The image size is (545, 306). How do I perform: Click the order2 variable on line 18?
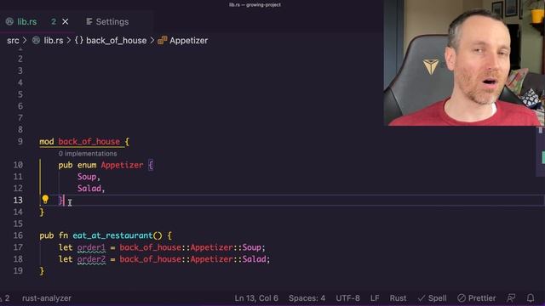[x=91, y=259]
